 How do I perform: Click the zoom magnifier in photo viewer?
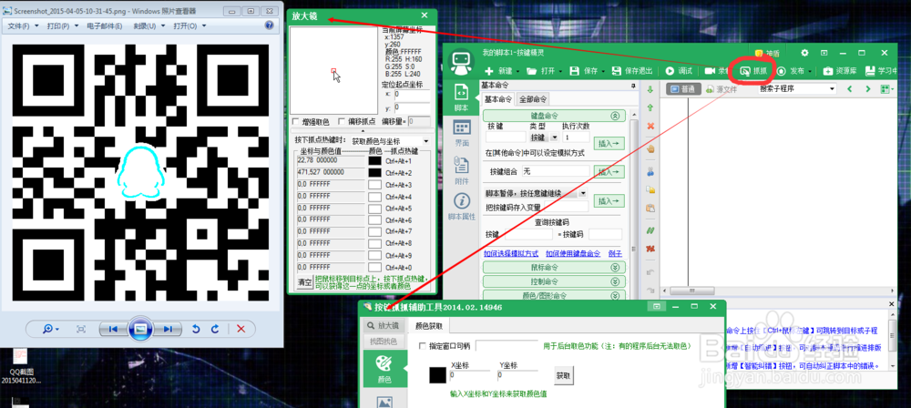[50, 329]
